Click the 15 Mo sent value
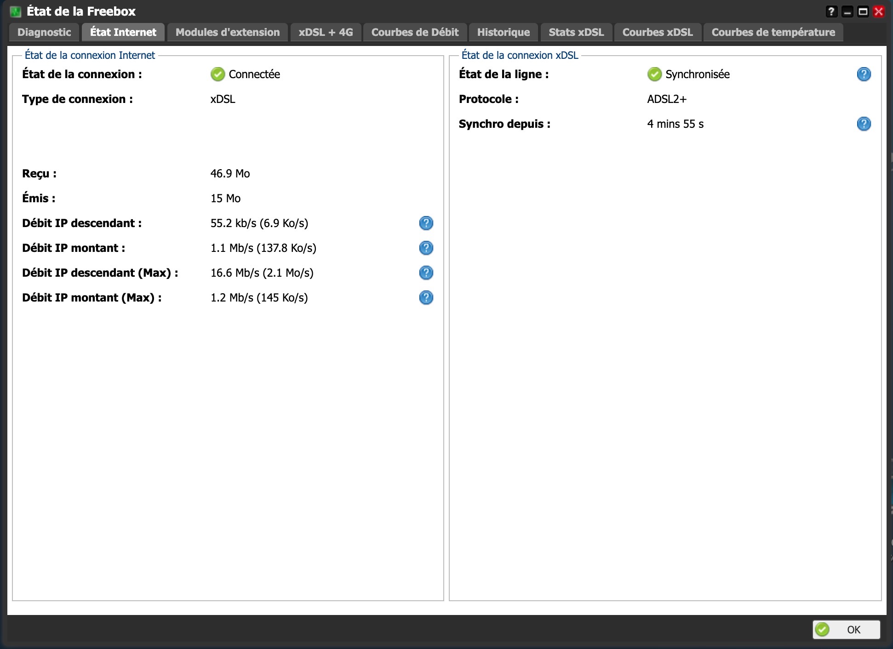893x649 pixels. pos(225,198)
